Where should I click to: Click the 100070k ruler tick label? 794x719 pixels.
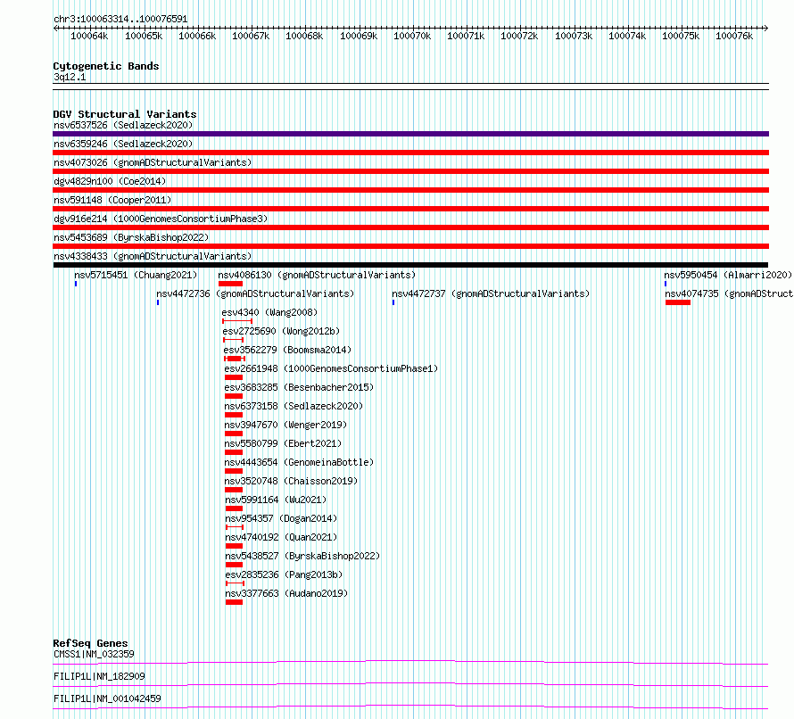[412, 36]
